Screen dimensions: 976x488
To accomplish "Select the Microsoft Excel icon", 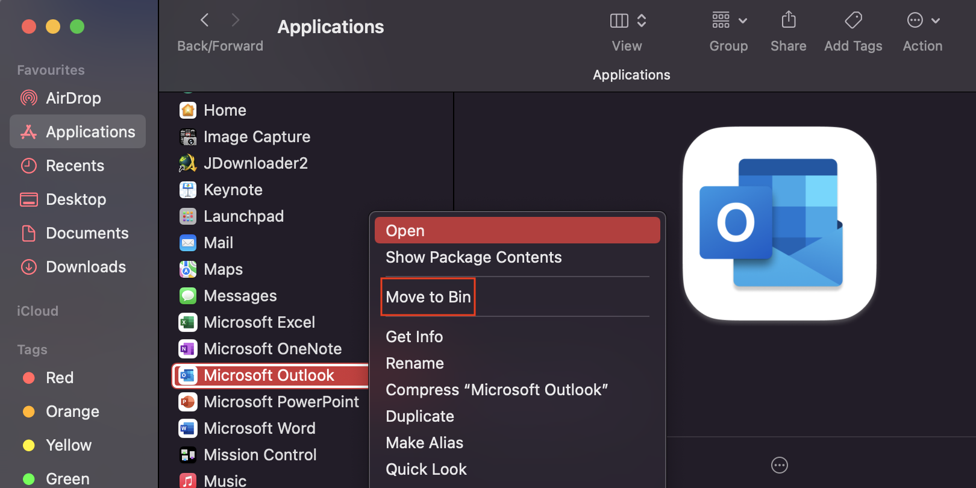I will pyautogui.click(x=188, y=322).
